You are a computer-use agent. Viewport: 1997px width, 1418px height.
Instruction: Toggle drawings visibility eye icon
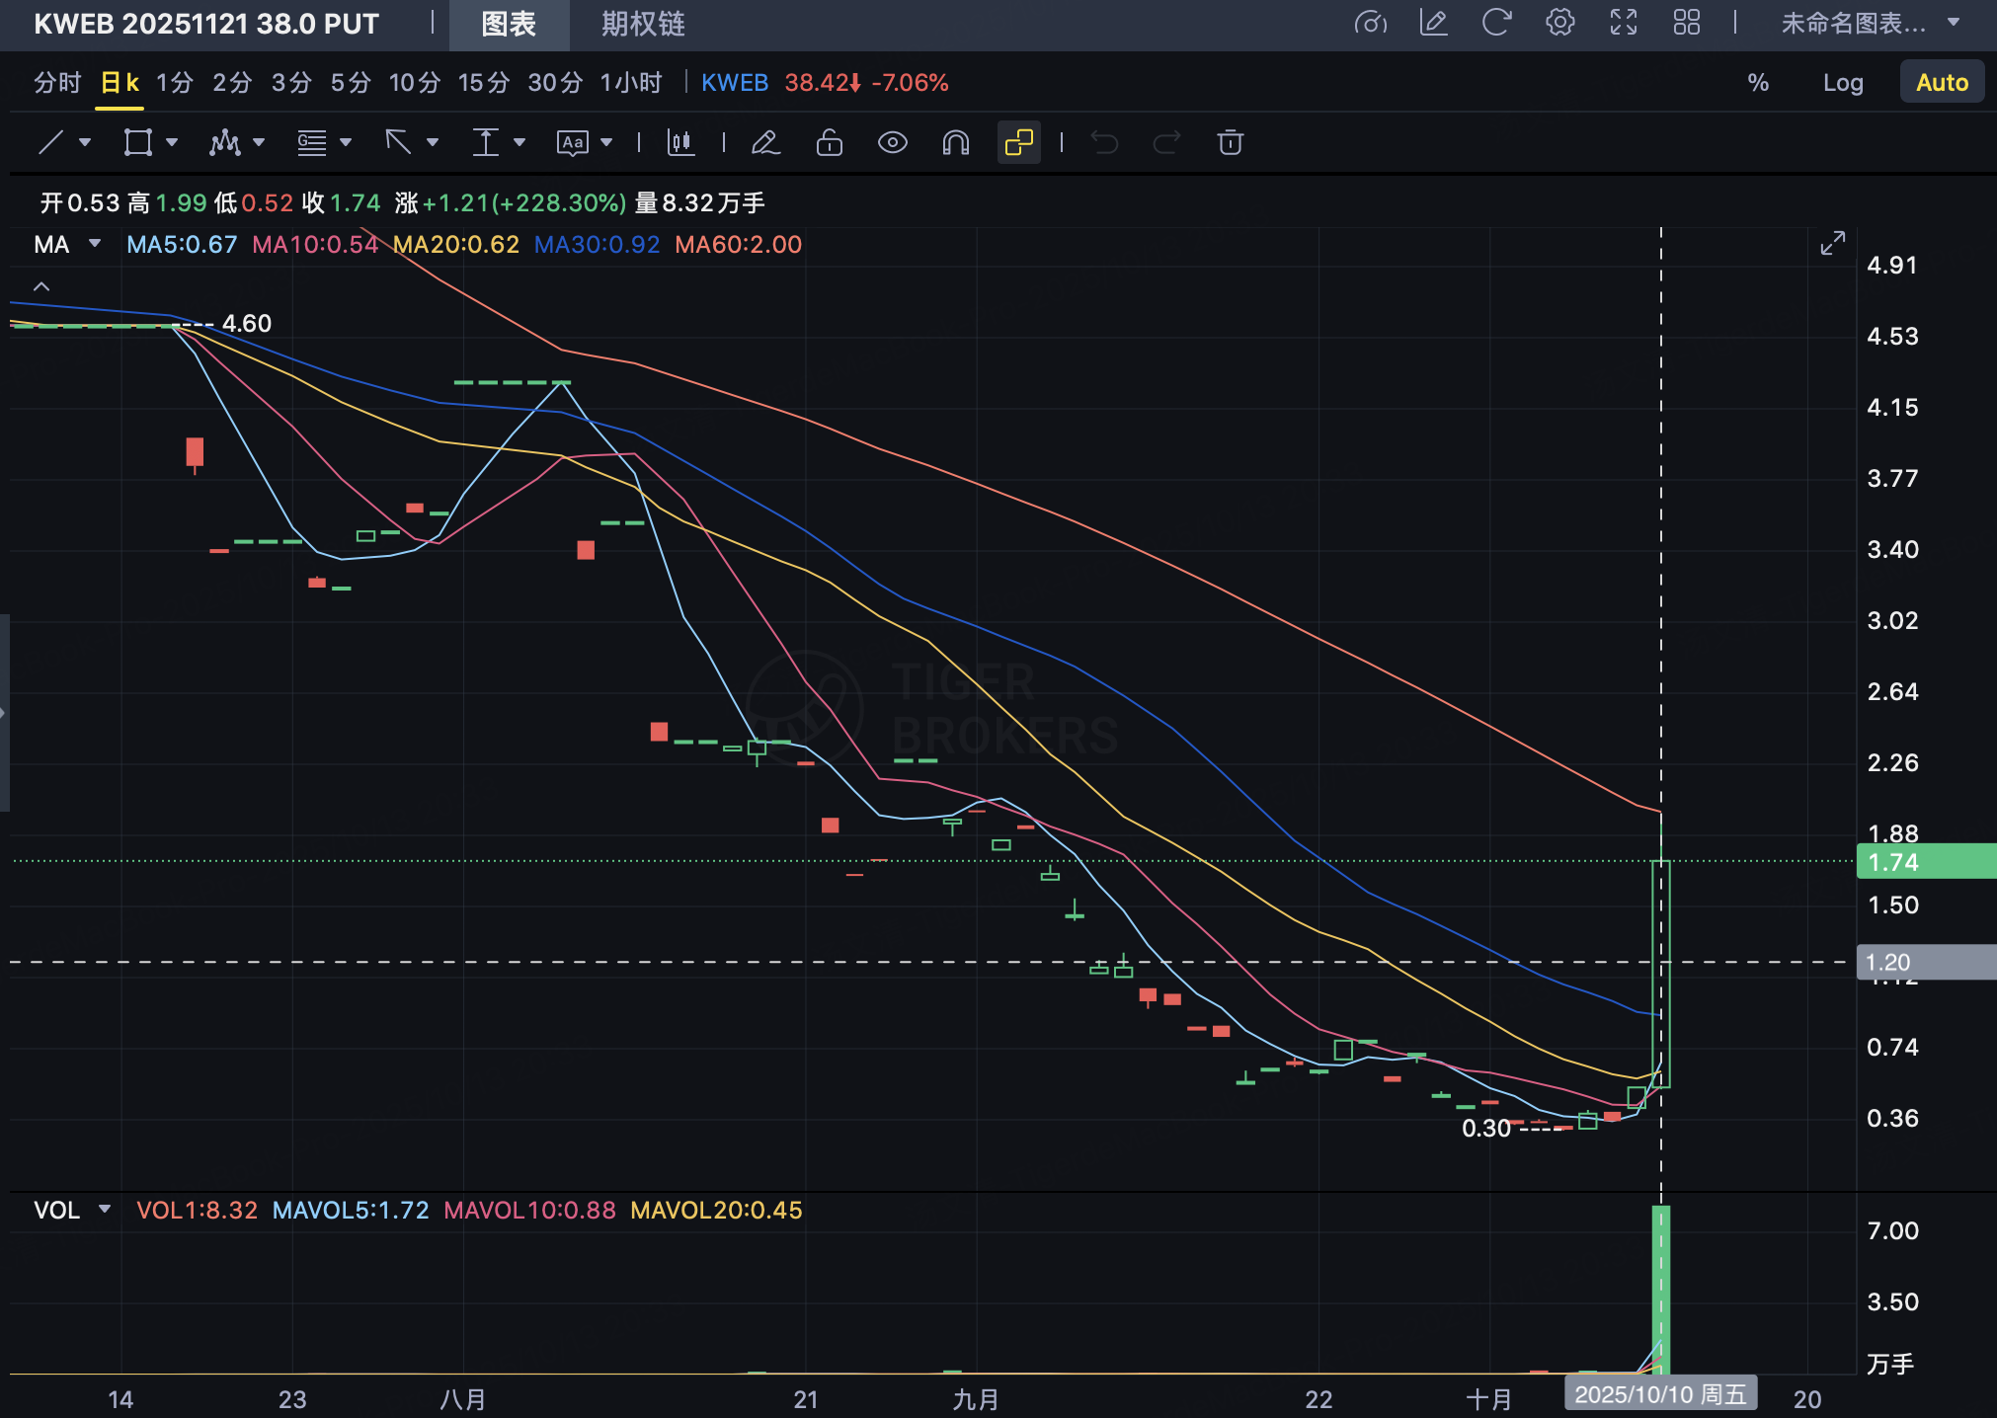point(892,143)
